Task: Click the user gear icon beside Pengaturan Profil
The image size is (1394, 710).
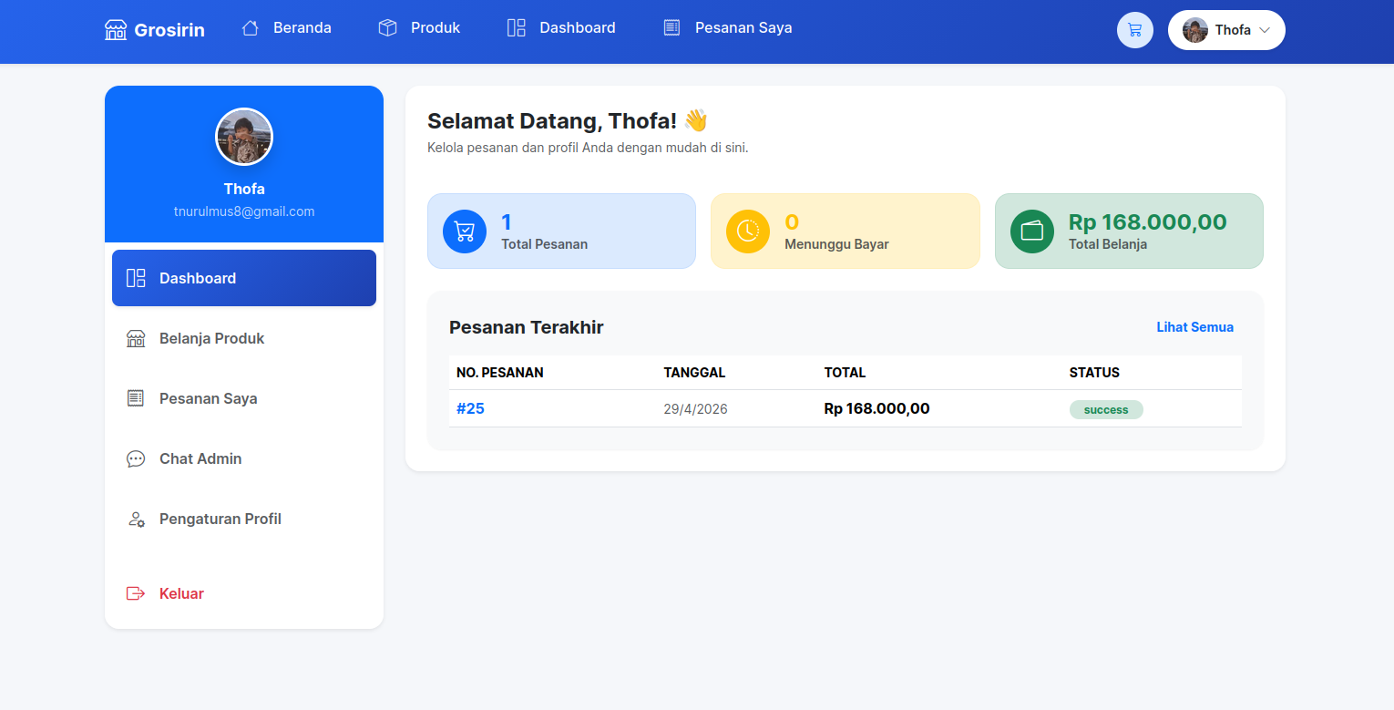Action: 136,520
